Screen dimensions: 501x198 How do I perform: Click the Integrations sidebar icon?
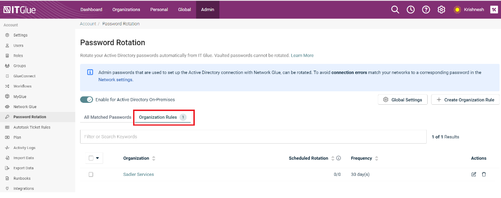(7, 188)
